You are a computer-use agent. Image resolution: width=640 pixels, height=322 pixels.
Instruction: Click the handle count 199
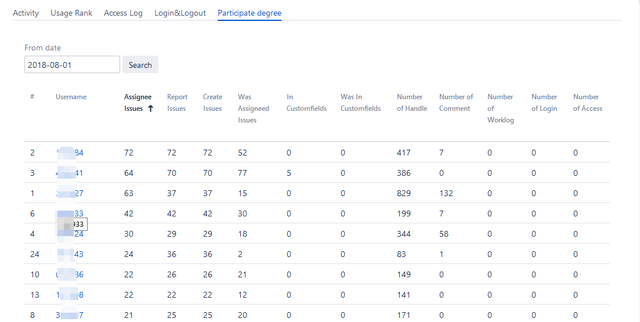(x=404, y=214)
